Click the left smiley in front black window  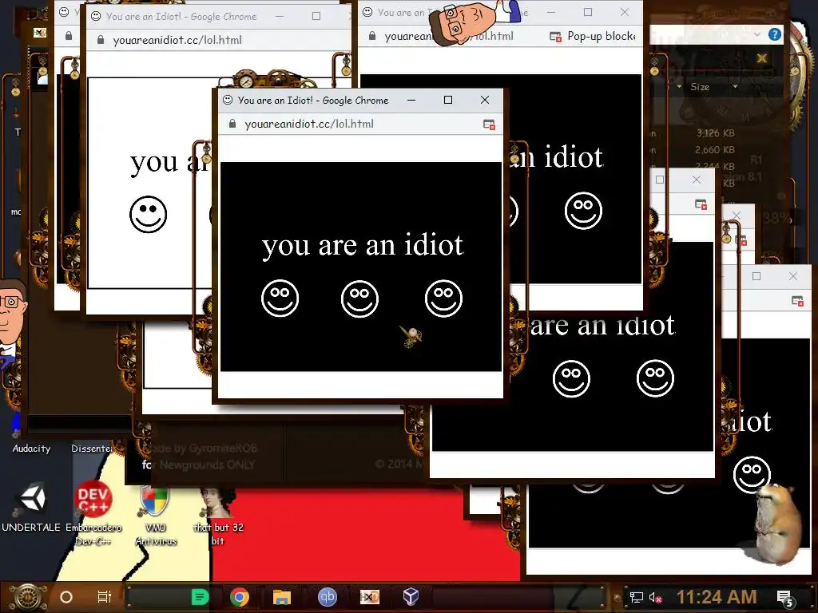click(280, 299)
